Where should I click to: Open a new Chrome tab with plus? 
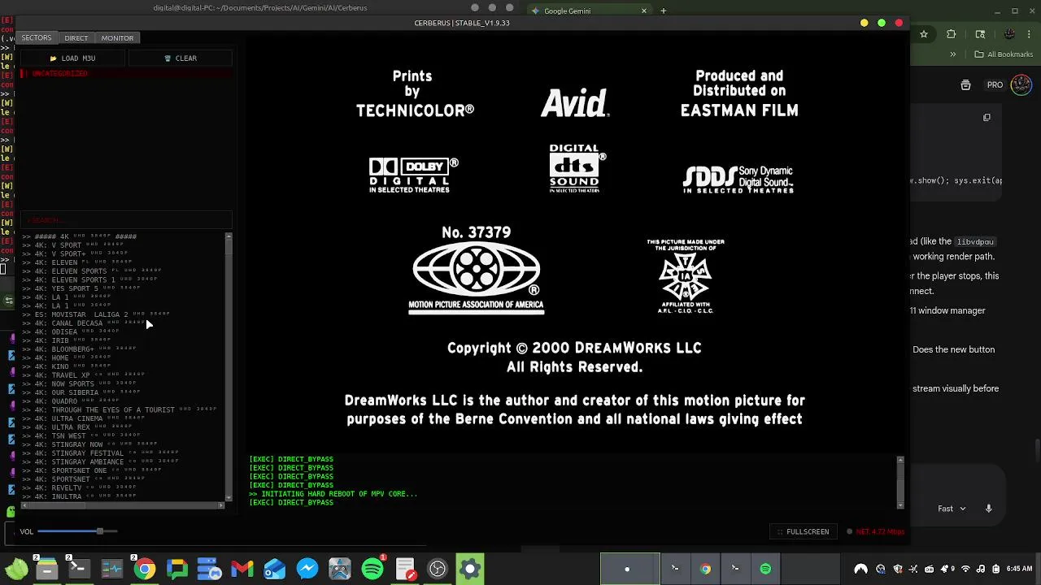tap(664, 11)
